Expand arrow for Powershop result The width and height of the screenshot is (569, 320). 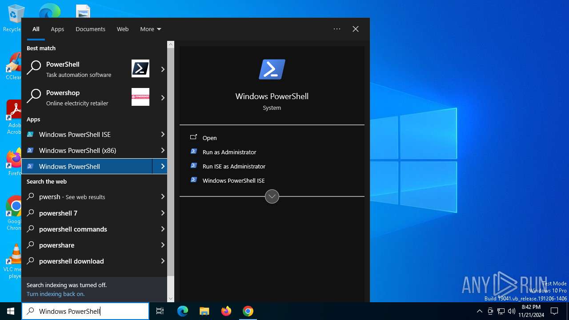pos(163,97)
